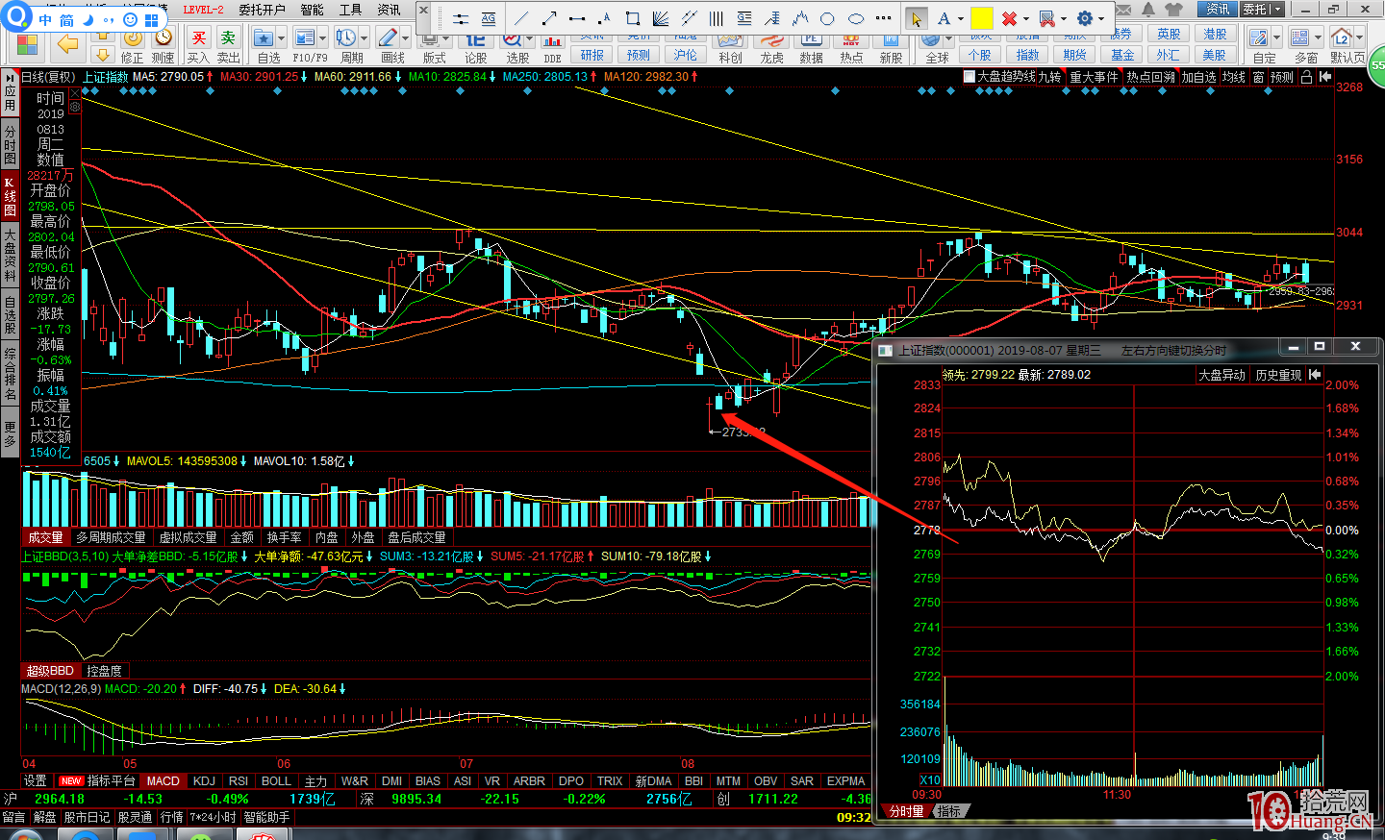Select the circle drawing tool
Screen dimensions: 1385x840
pos(827,18)
